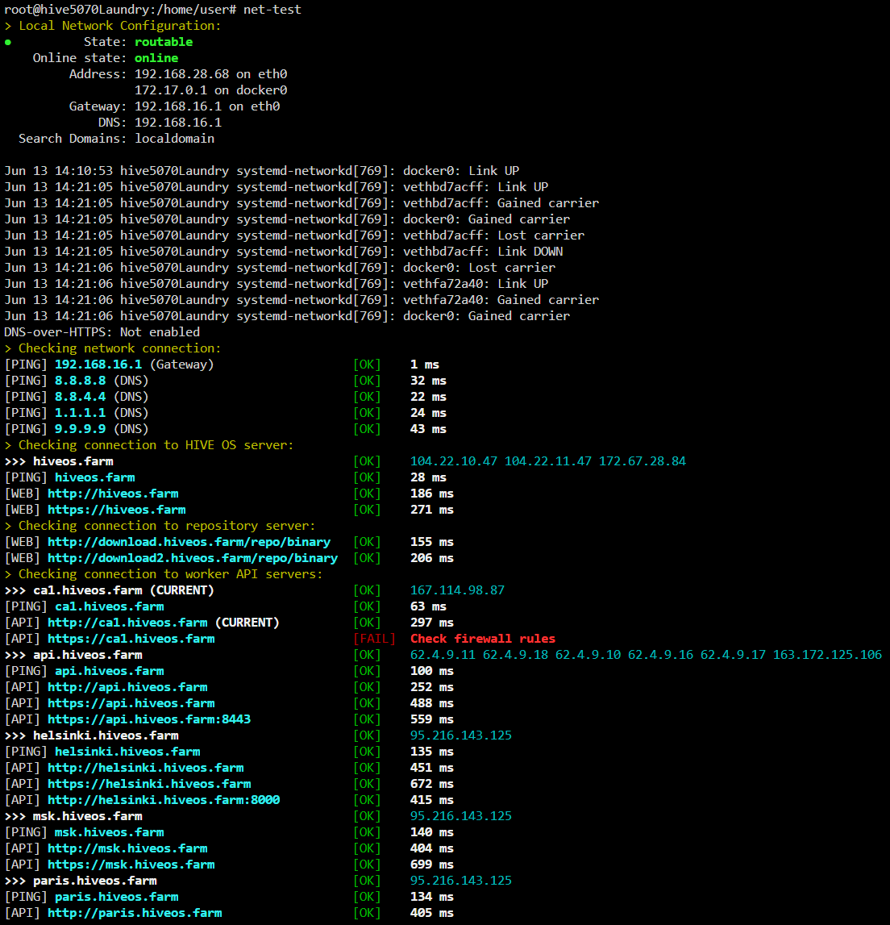The height and width of the screenshot is (925, 890).
Task: Click the 'http://download2.hiveos.farm/repo/binary' URL
Action: (193, 558)
